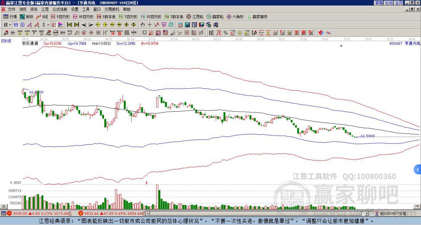Screen dimensions: 421x225
Task: Select the percent line drawing tool
Action: [226, 33]
